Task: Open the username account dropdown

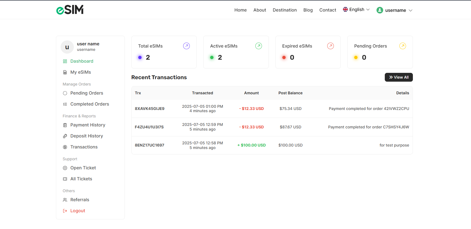Action: [394, 10]
